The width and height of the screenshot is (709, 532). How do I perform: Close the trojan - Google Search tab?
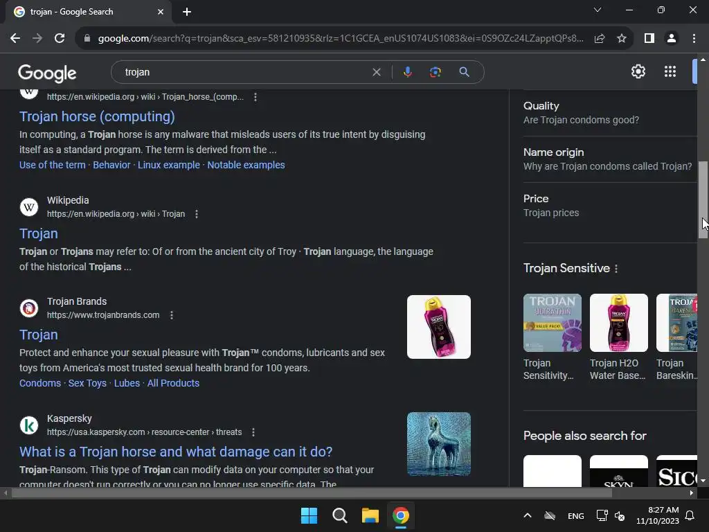161,12
